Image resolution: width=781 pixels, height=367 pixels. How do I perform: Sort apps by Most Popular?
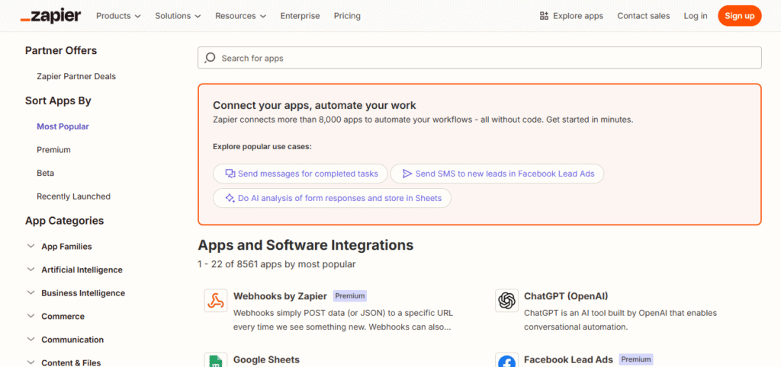(63, 126)
